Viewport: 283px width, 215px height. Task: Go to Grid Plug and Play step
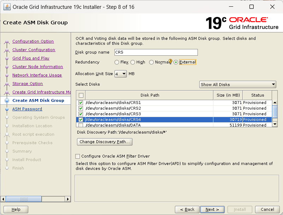coord(31,58)
